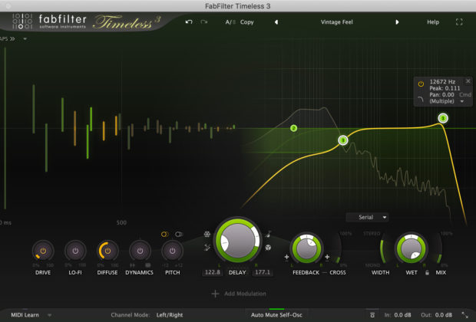The width and height of the screenshot is (476, 322).
Task: Toggle the Dynamics effect power button
Action: [x=140, y=251]
